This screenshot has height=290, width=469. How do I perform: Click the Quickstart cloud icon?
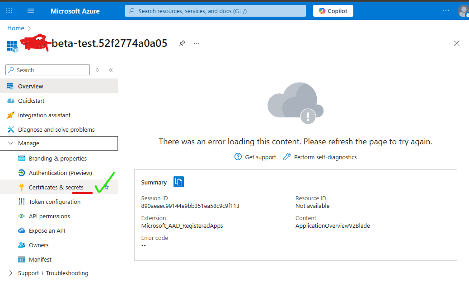click(x=10, y=101)
